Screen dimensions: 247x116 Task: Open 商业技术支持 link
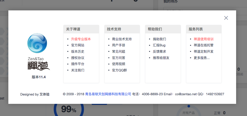122,39
